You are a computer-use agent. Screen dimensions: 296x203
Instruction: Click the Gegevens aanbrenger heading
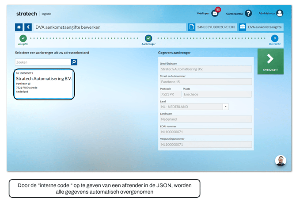click(174, 53)
